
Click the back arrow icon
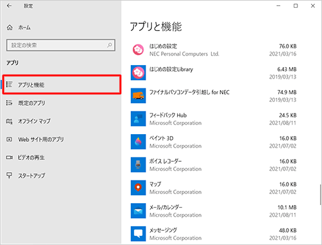pos(9,6)
